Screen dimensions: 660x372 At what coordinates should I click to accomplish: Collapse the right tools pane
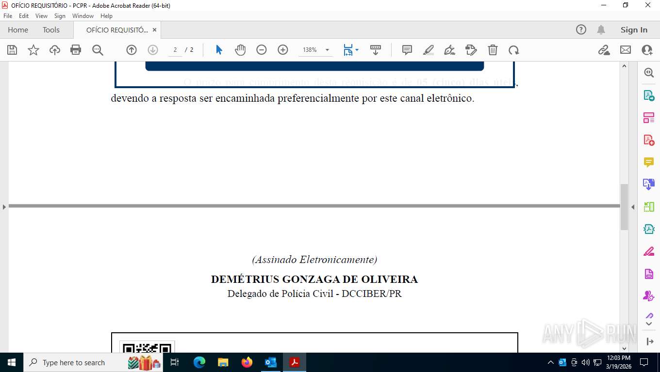[x=650, y=341]
